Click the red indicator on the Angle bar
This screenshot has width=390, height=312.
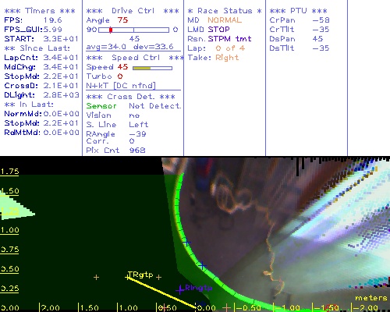(x=111, y=30)
